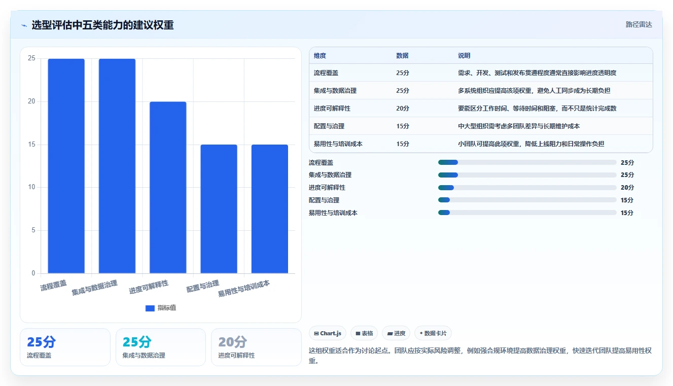
Task: Click the 进度可解释性 x-axis label
Action: (x=149, y=287)
